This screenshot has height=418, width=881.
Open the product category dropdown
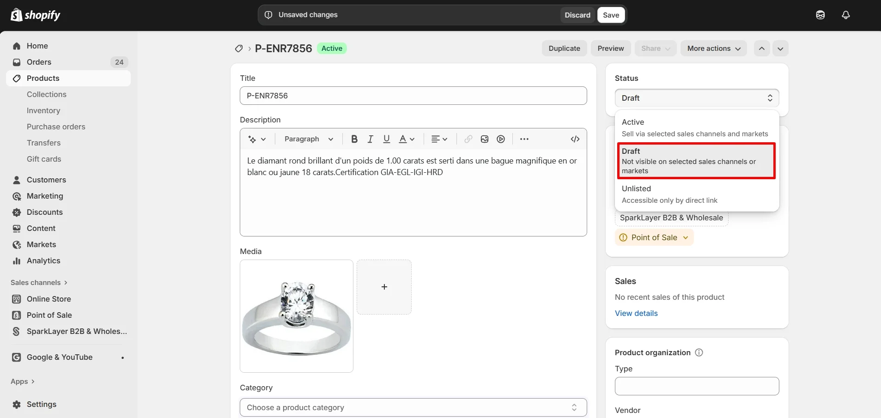pos(413,407)
